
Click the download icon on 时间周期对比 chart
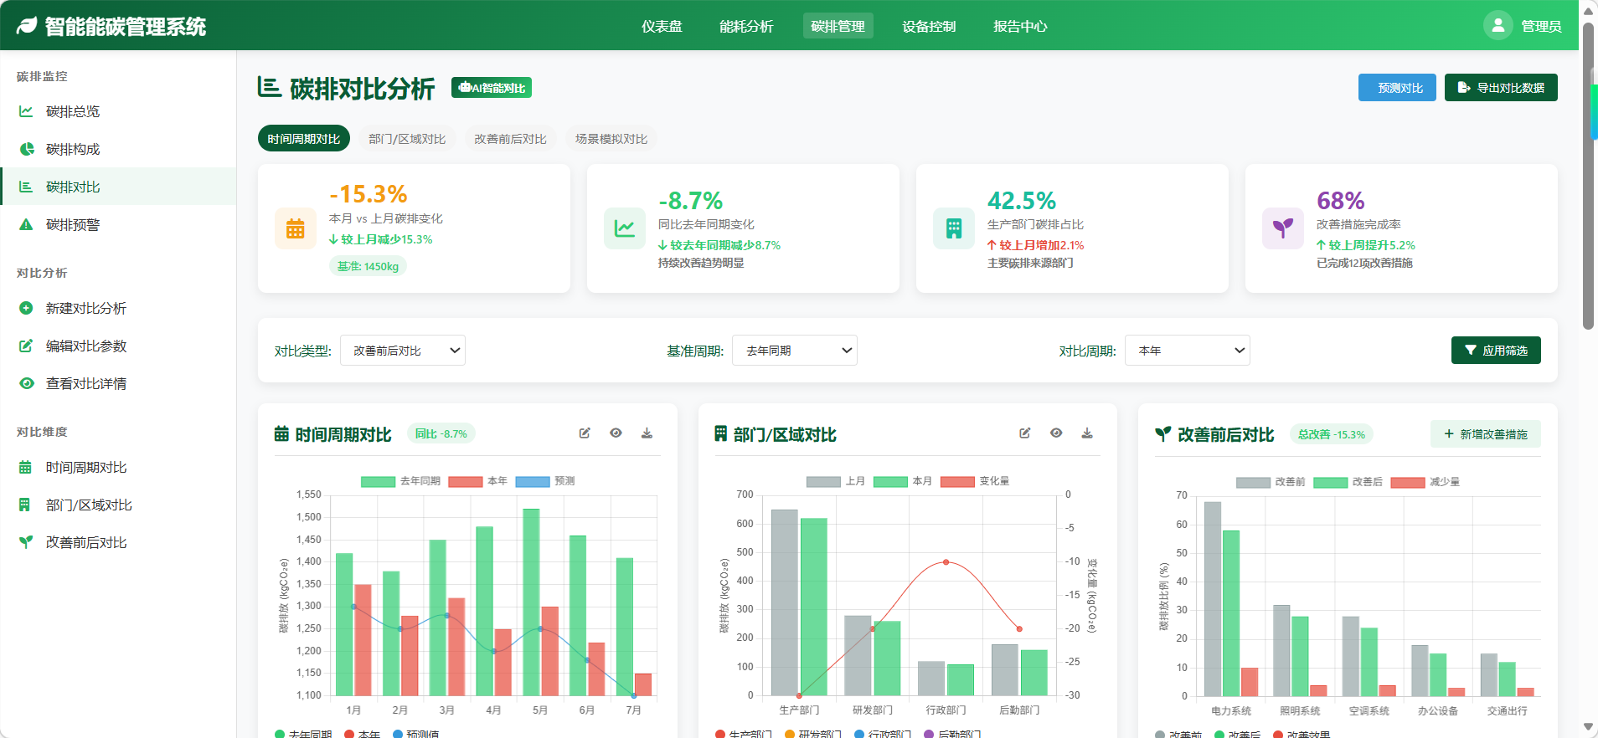tap(647, 433)
